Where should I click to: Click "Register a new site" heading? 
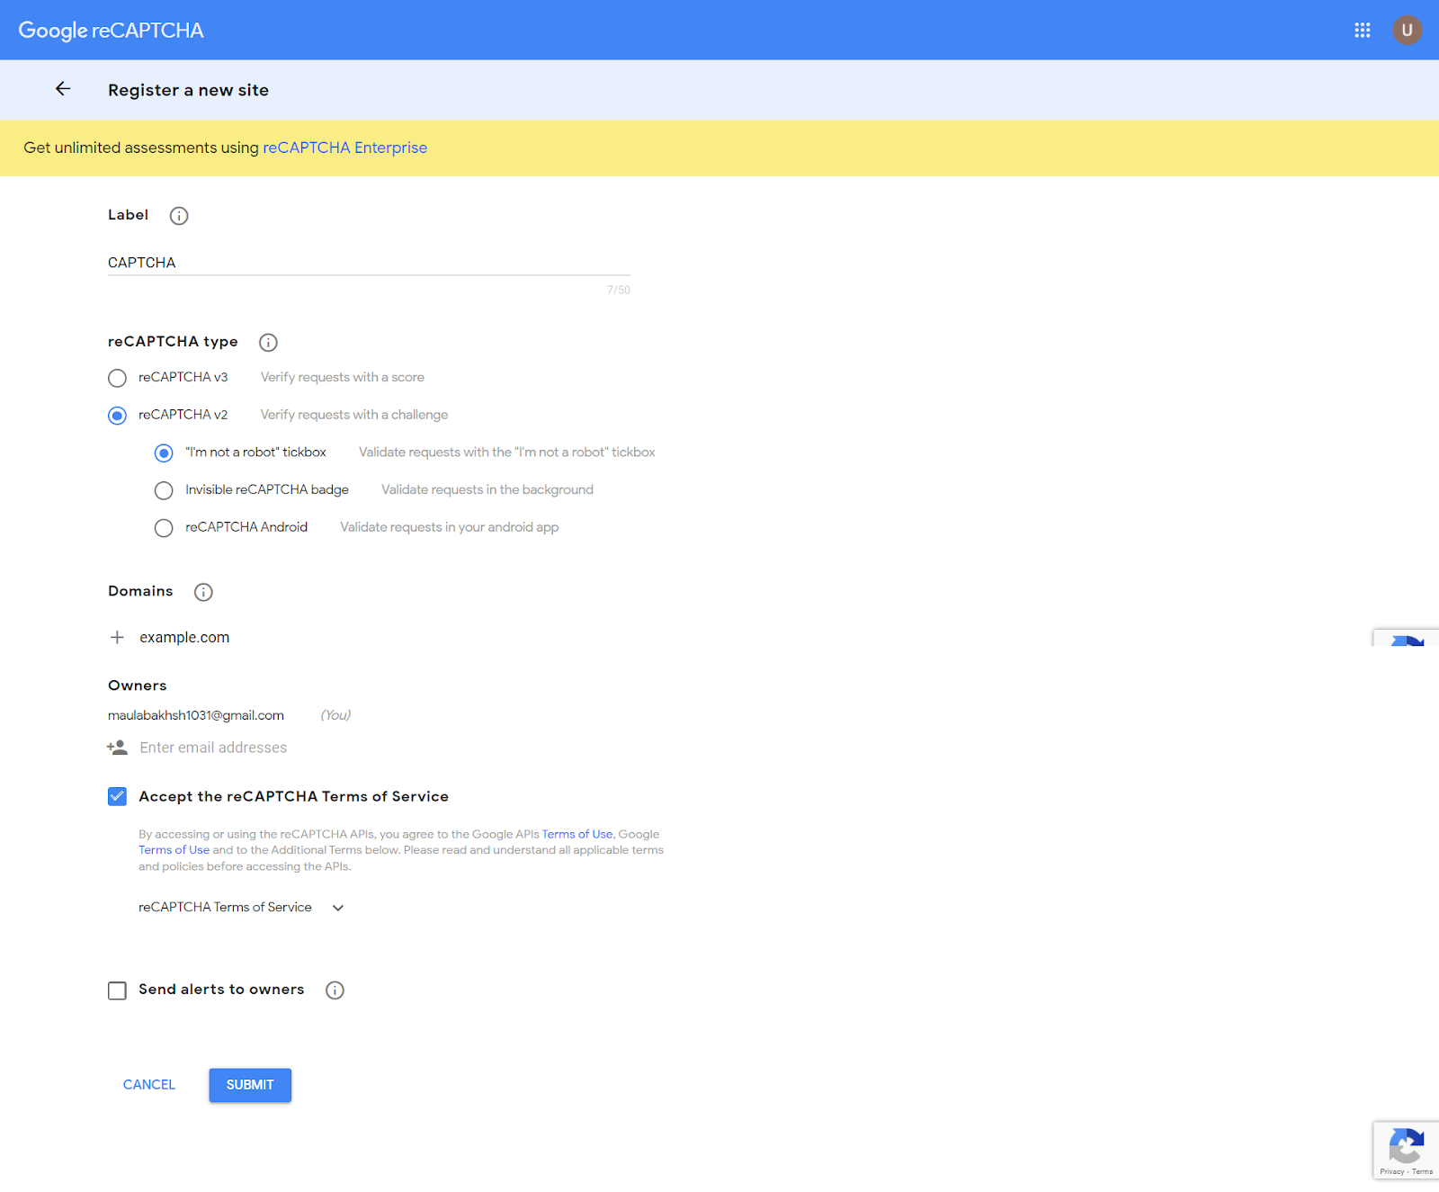click(188, 90)
